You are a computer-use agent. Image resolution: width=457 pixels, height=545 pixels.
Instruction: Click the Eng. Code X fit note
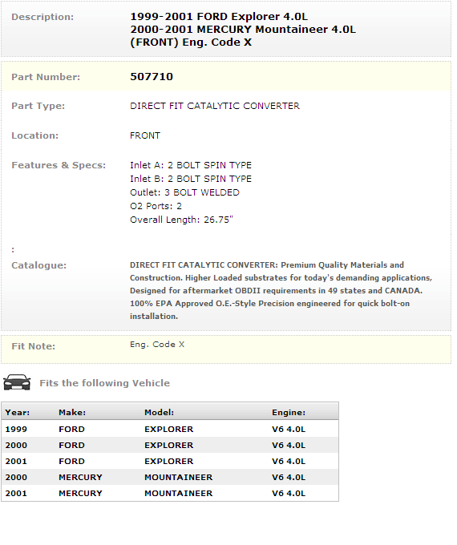pos(157,344)
